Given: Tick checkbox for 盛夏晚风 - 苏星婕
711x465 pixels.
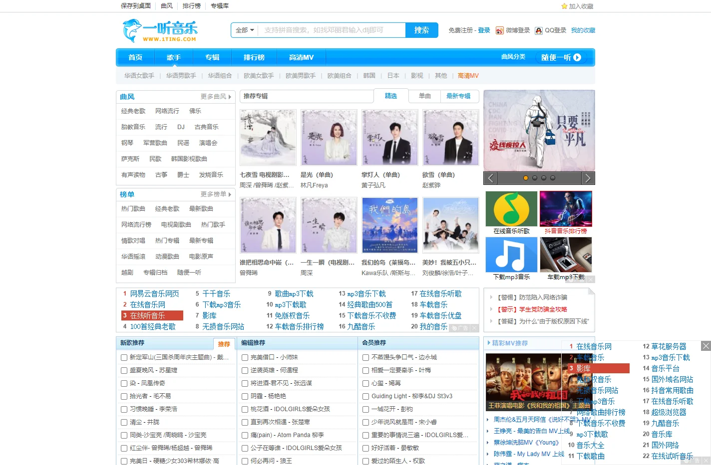Looking at the screenshot, I should point(124,370).
